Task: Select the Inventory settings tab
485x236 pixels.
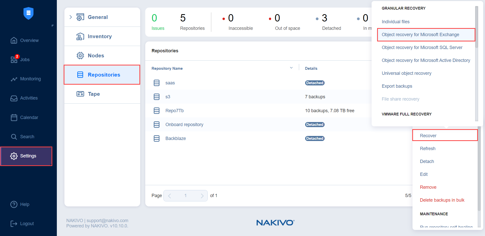Action: click(x=102, y=36)
